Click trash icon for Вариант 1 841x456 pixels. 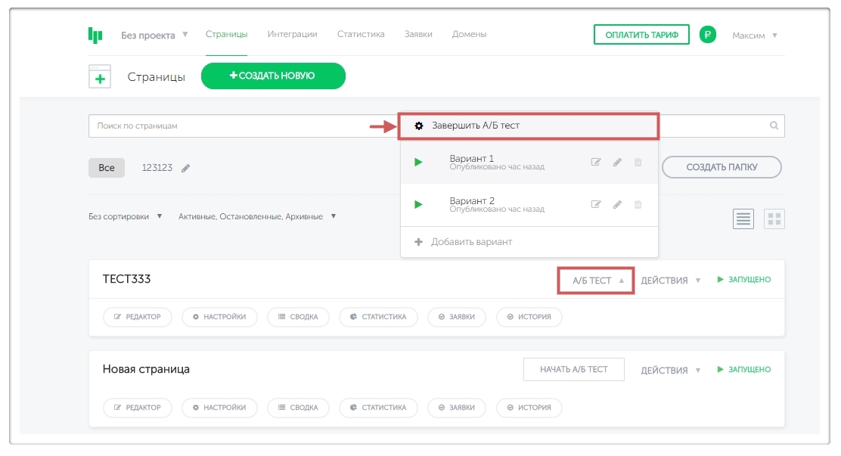[x=638, y=163]
